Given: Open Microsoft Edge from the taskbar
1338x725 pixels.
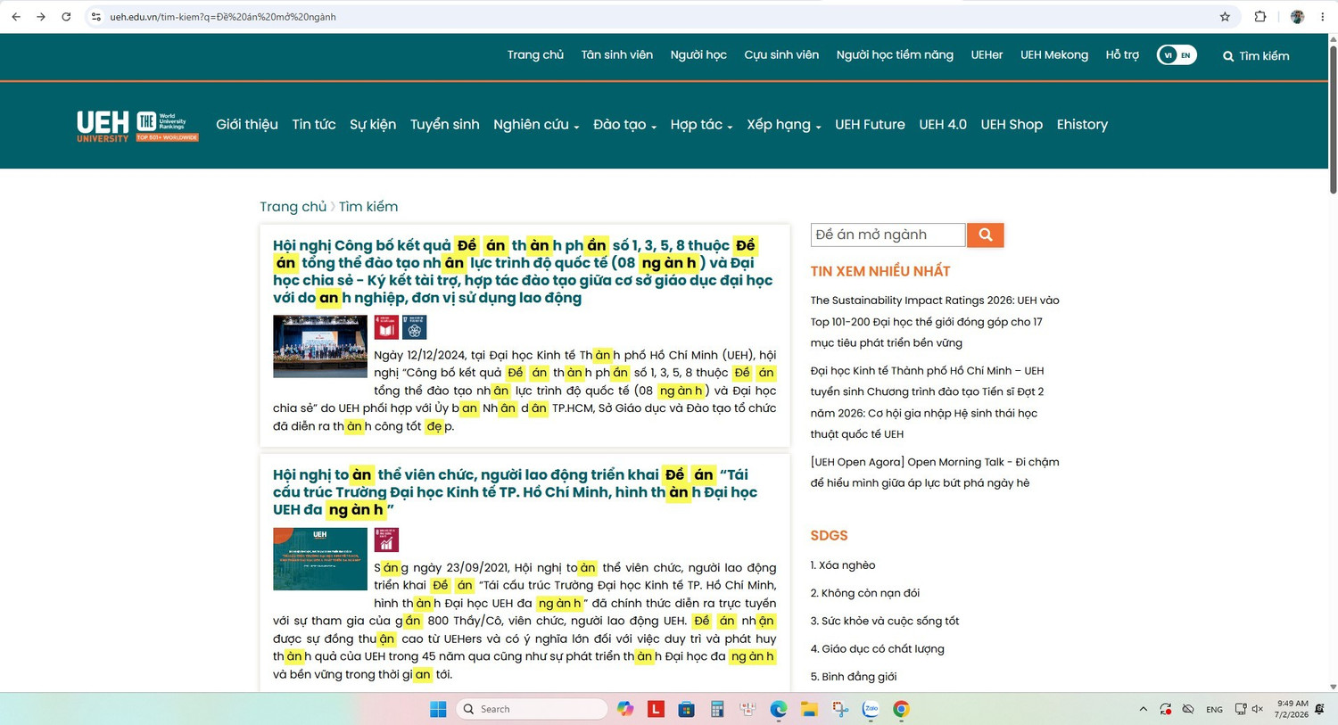Looking at the screenshot, I should [779, 709].
